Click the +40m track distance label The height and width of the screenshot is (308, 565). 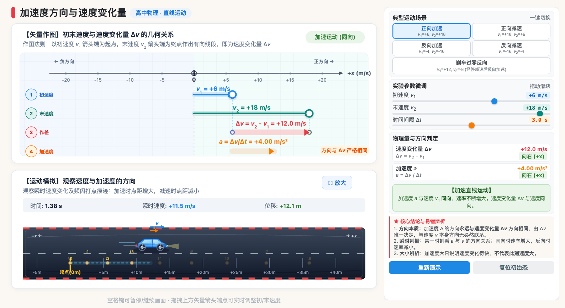(336, 273)
